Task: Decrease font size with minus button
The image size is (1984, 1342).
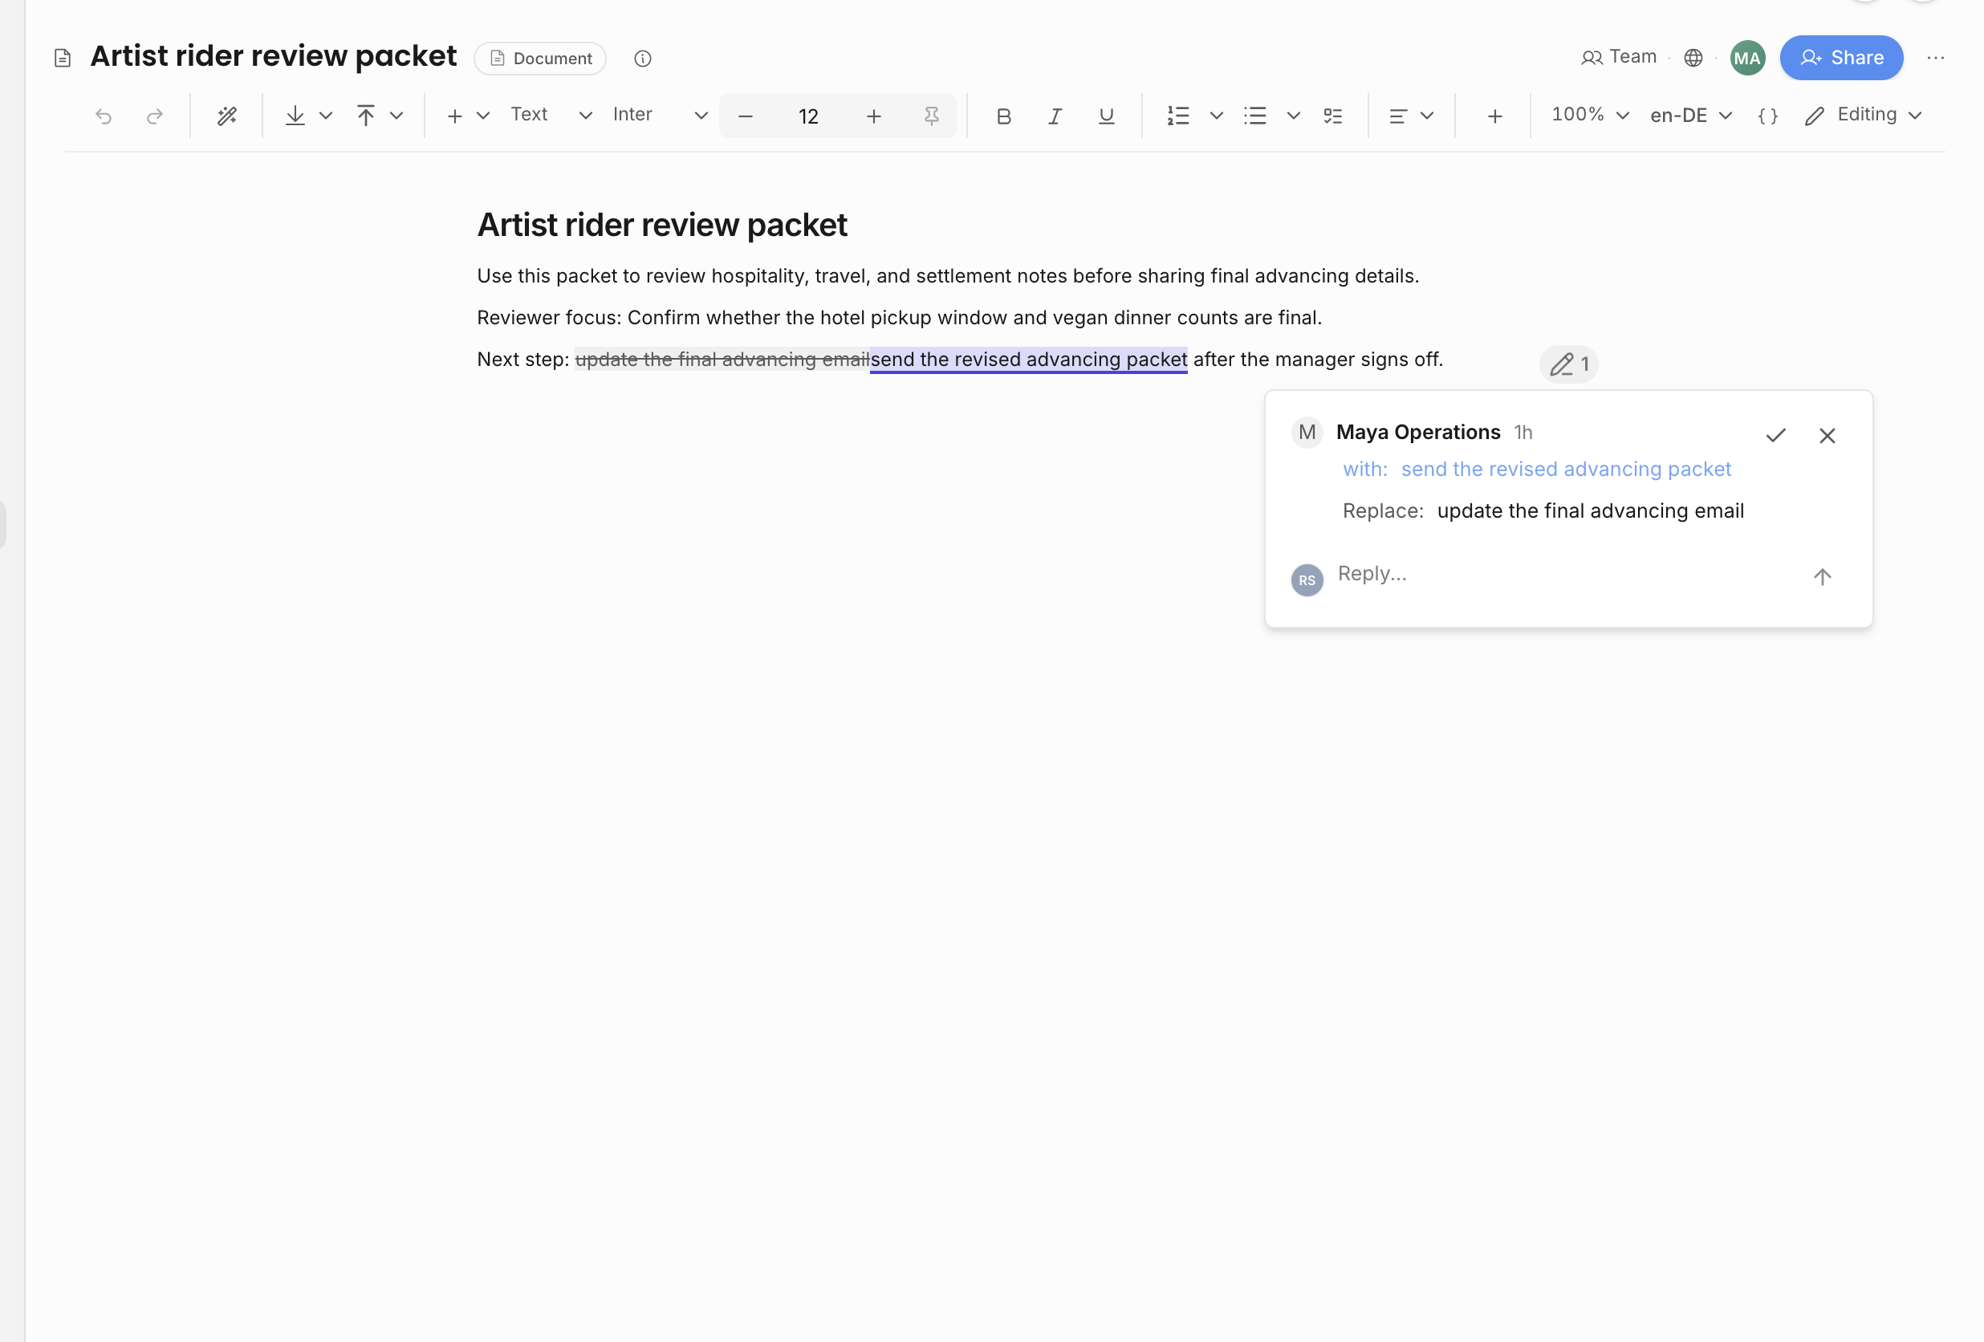Action: (746, 116)
